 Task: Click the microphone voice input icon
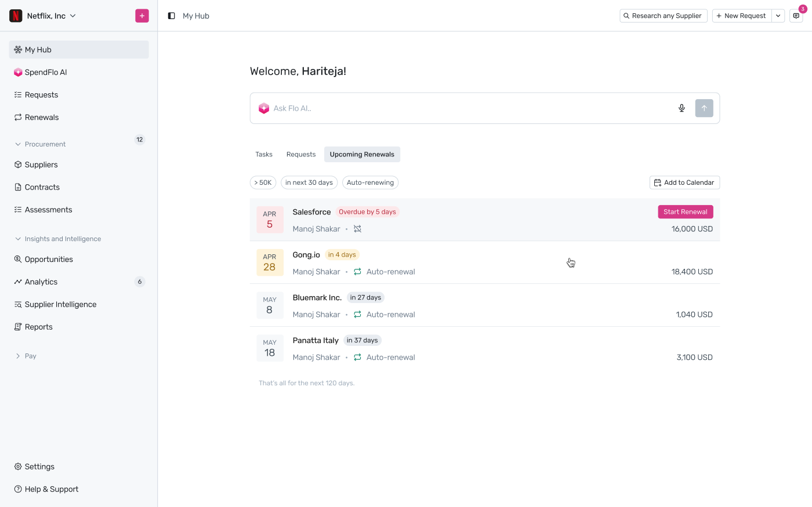pyautogui.click(x=682, y=108)
